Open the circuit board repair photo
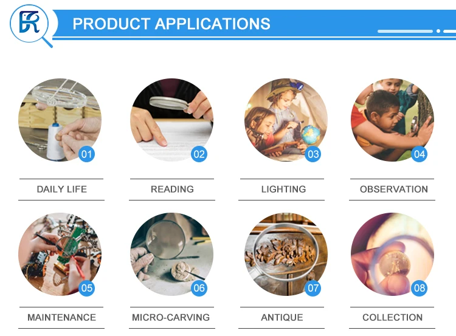The image size is (456, 336). (x=60, y=255)
